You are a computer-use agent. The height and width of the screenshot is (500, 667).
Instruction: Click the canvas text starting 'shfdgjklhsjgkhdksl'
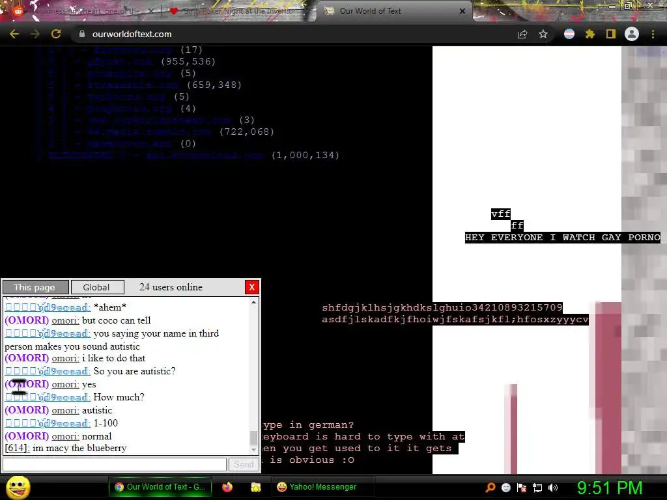(442, 307)
